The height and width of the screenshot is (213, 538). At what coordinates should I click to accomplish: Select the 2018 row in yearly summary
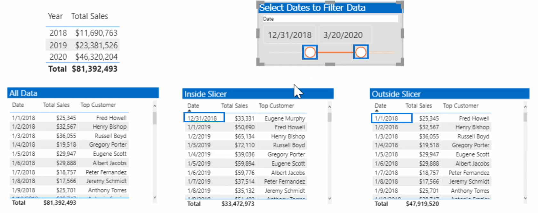click(83, 33)
